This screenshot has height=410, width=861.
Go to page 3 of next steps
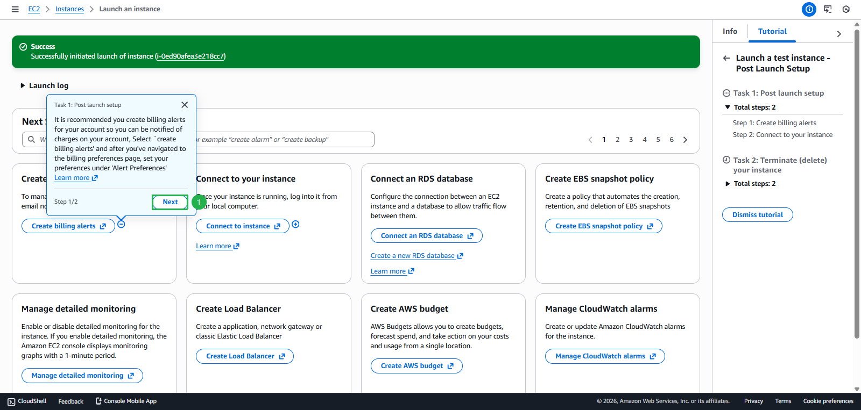coord(631,140)
